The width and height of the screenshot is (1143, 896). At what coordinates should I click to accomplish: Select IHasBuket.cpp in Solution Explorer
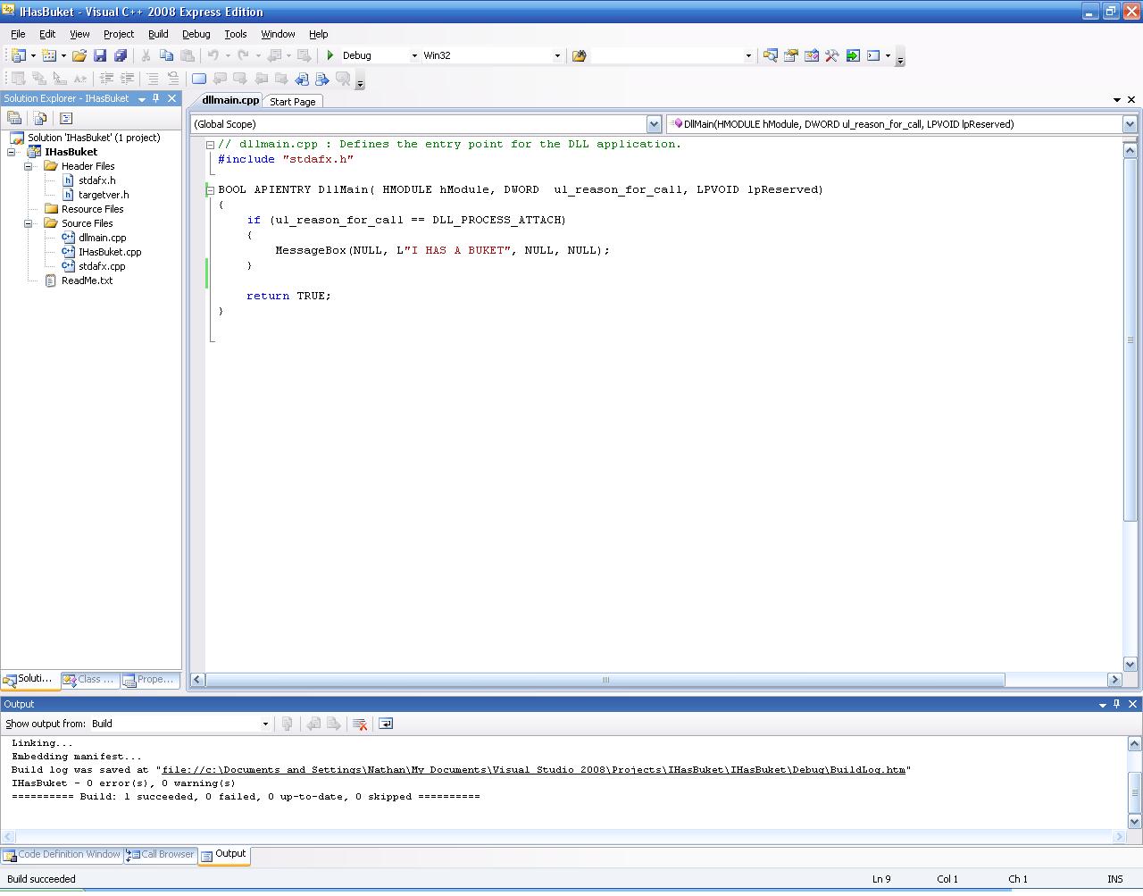(110, 252)
